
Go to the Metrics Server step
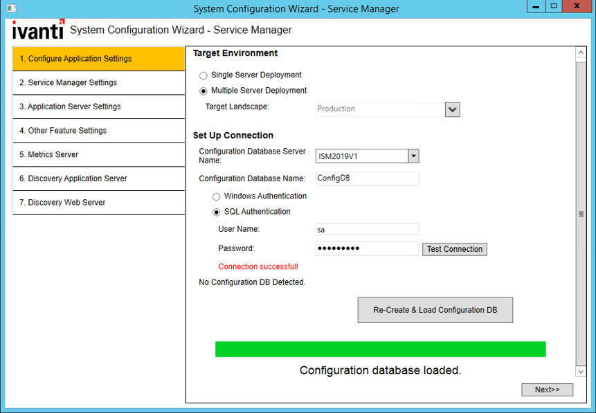(x=98, y=154)
